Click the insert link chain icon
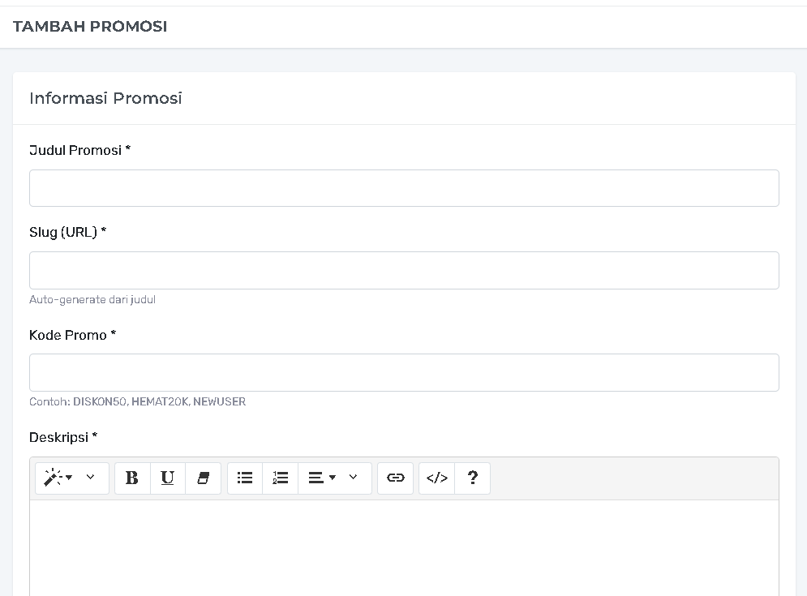The width and height of the screenshot is (807, 596). pos(396,478)
